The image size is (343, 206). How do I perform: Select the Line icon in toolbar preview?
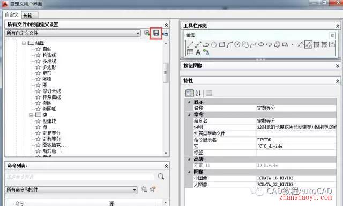[x=190, y=44]
